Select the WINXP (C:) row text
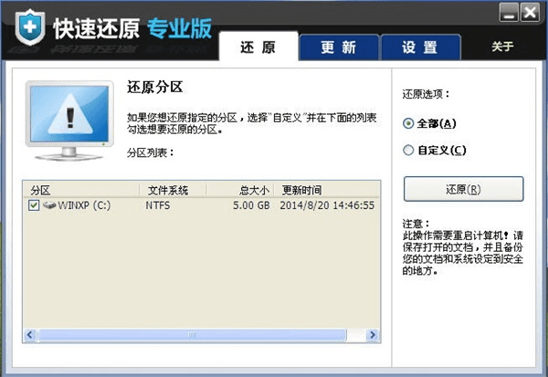The width and height of the screenshot is (548, 377). (x=84, y=205)
